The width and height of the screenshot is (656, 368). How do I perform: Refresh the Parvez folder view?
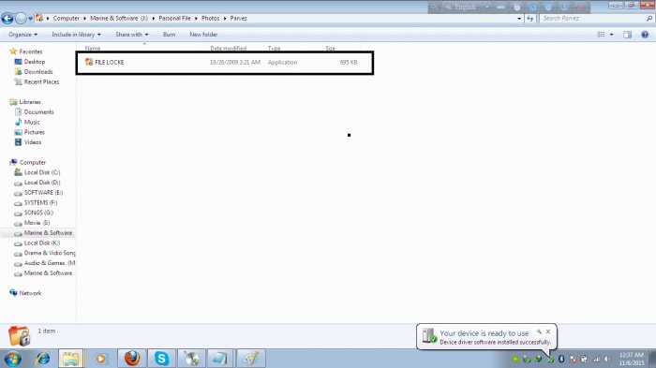pos(530,19)
